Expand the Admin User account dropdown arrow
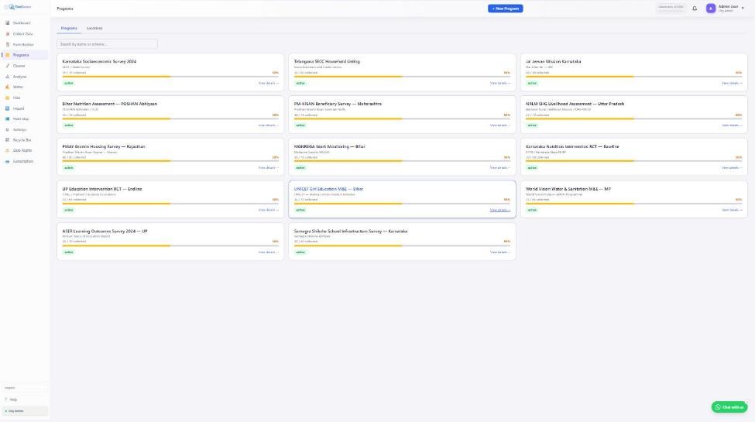Image resolution: width=755 pixels, height=422 pixels. click(743, 9)
